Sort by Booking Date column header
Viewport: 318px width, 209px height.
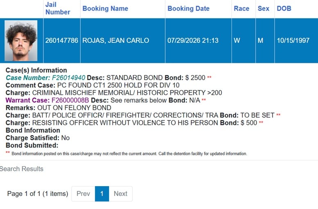[x=189, y=9]
